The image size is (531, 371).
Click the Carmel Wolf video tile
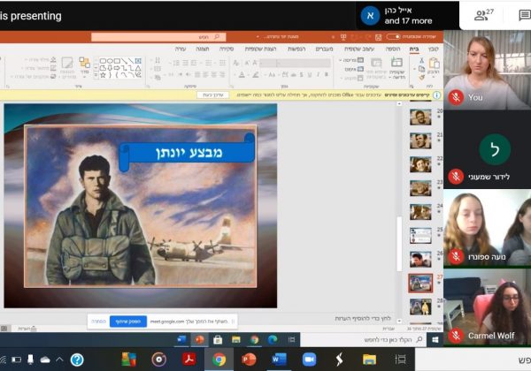[x=488, y=307]
